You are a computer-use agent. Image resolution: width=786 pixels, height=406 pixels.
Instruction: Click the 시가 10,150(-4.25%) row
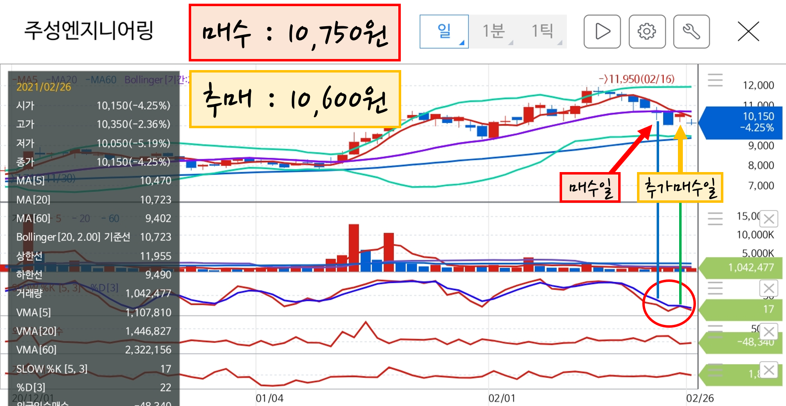pyautogui.click(x=93, y=106)
